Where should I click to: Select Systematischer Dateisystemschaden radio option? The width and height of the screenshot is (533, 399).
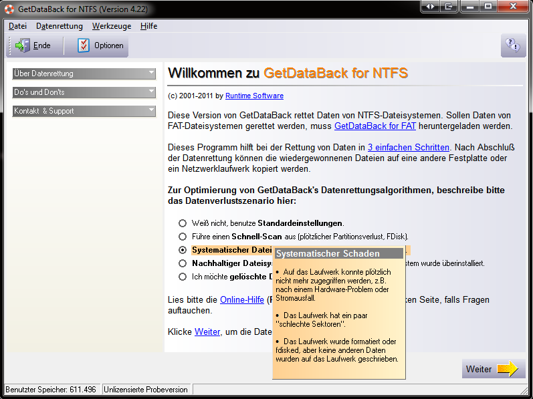point(183,250)
